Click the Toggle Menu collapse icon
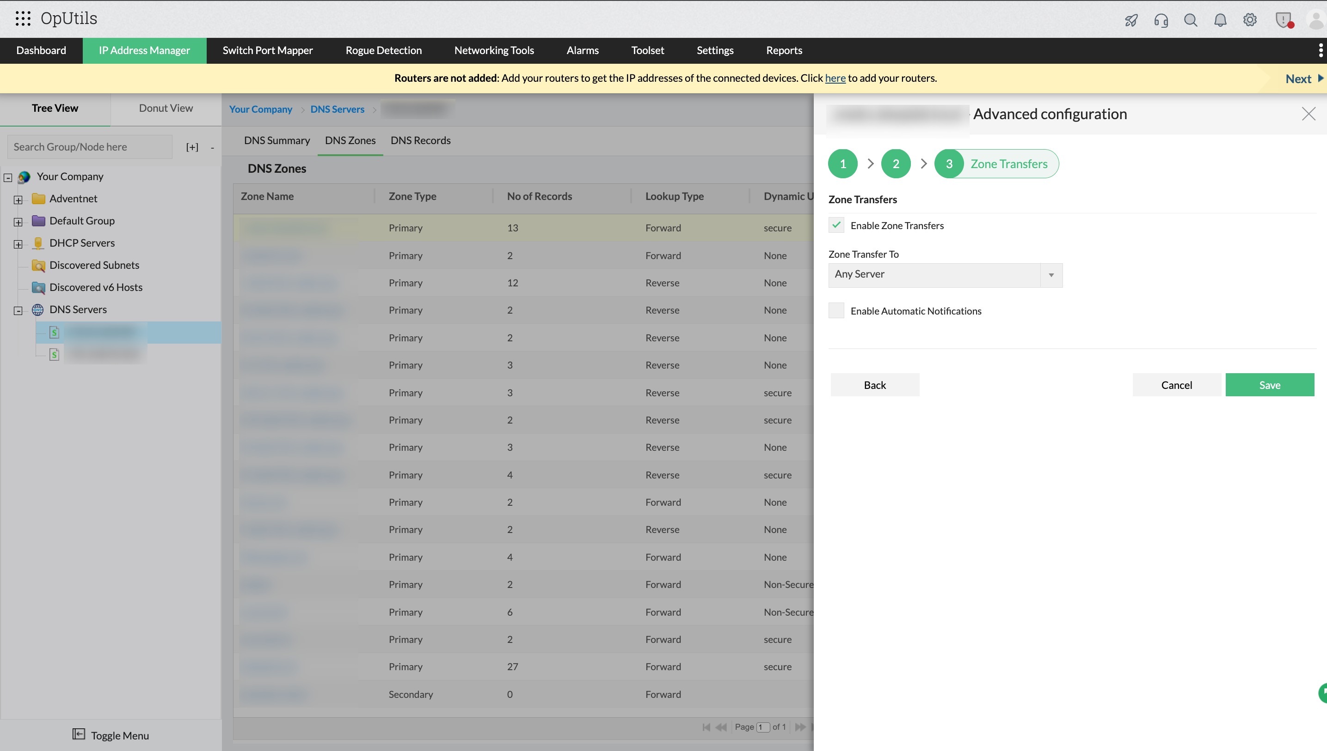Viewport: 1327px width, 751px height. tap(79, 734)
